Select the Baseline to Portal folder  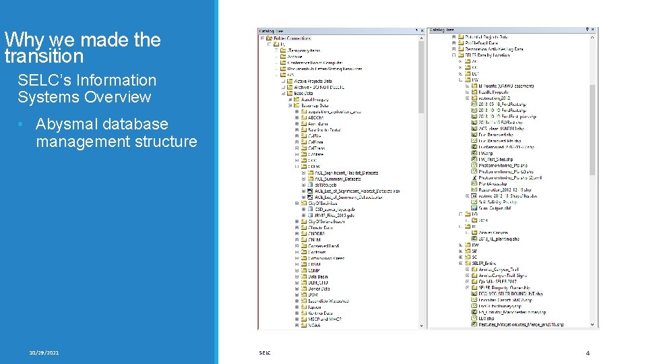(x=324, y=130)
